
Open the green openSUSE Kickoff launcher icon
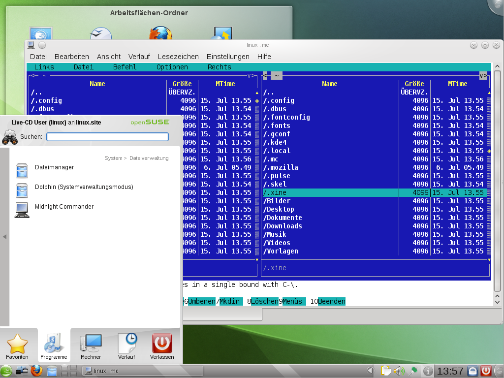pos(6,370)
